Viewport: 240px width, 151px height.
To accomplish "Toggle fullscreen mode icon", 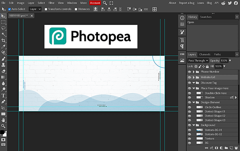I will 111,3.
